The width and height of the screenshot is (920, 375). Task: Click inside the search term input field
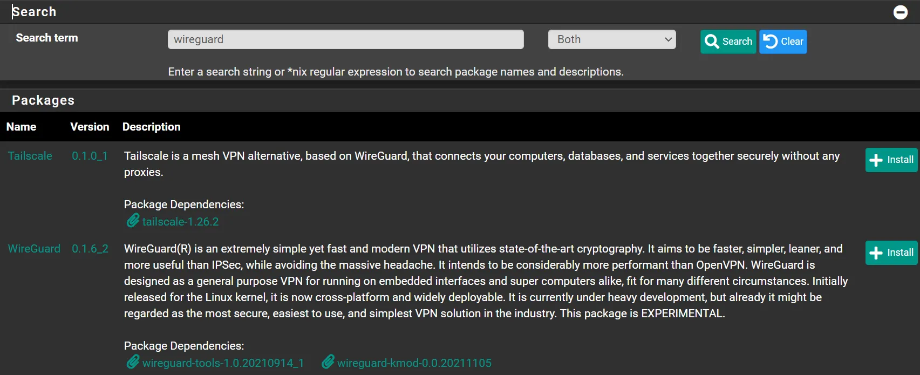345,39
